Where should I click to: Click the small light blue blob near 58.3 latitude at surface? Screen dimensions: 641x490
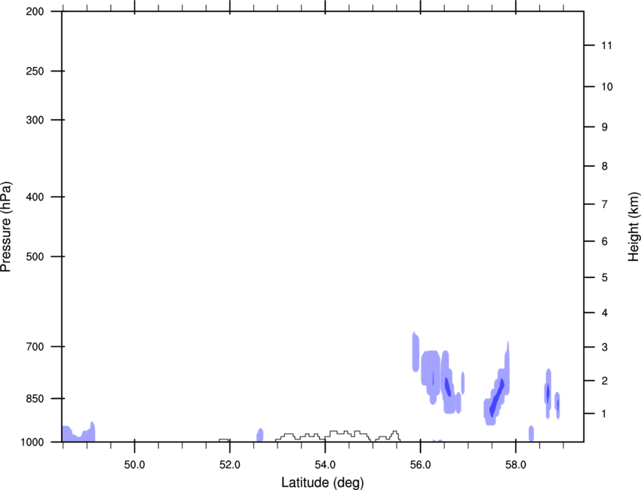coord(531,433)
